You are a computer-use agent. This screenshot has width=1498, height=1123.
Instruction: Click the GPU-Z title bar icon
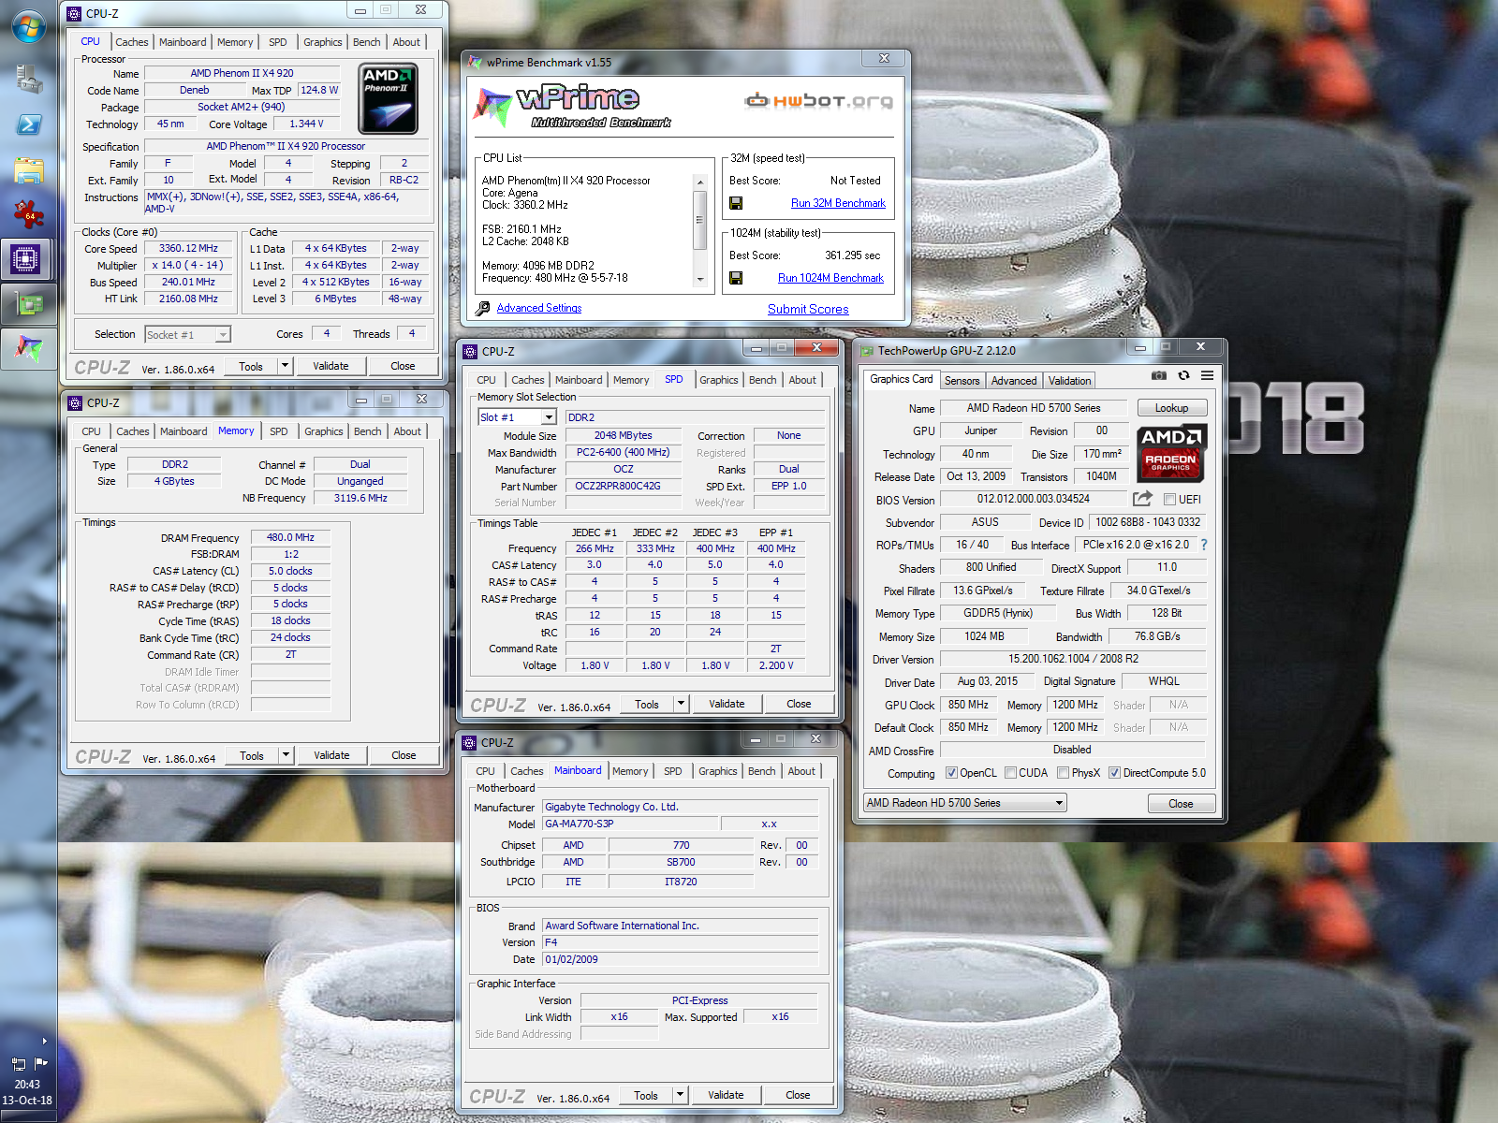867,351
